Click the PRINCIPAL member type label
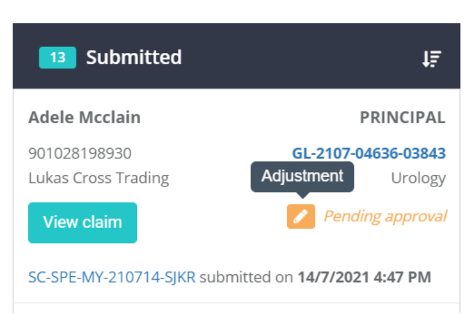Screen dimensions: 468x314 point(403,118)
